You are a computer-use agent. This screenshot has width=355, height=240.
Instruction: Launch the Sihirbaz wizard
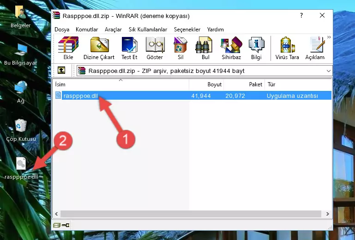tap(231, 48)
